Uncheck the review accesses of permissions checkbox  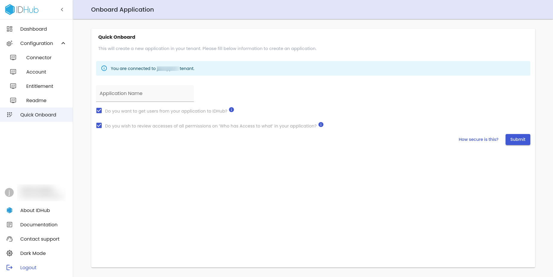(99, 125)
